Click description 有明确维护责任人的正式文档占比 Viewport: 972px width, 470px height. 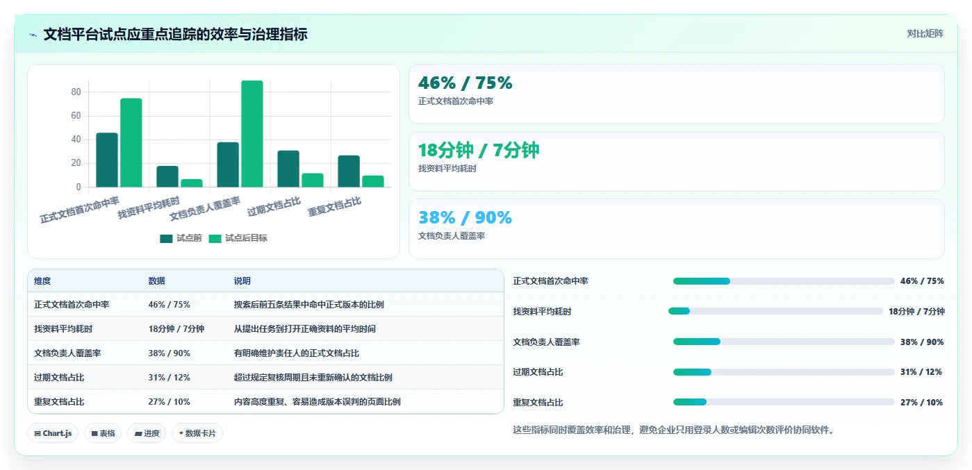click(297, 353)
